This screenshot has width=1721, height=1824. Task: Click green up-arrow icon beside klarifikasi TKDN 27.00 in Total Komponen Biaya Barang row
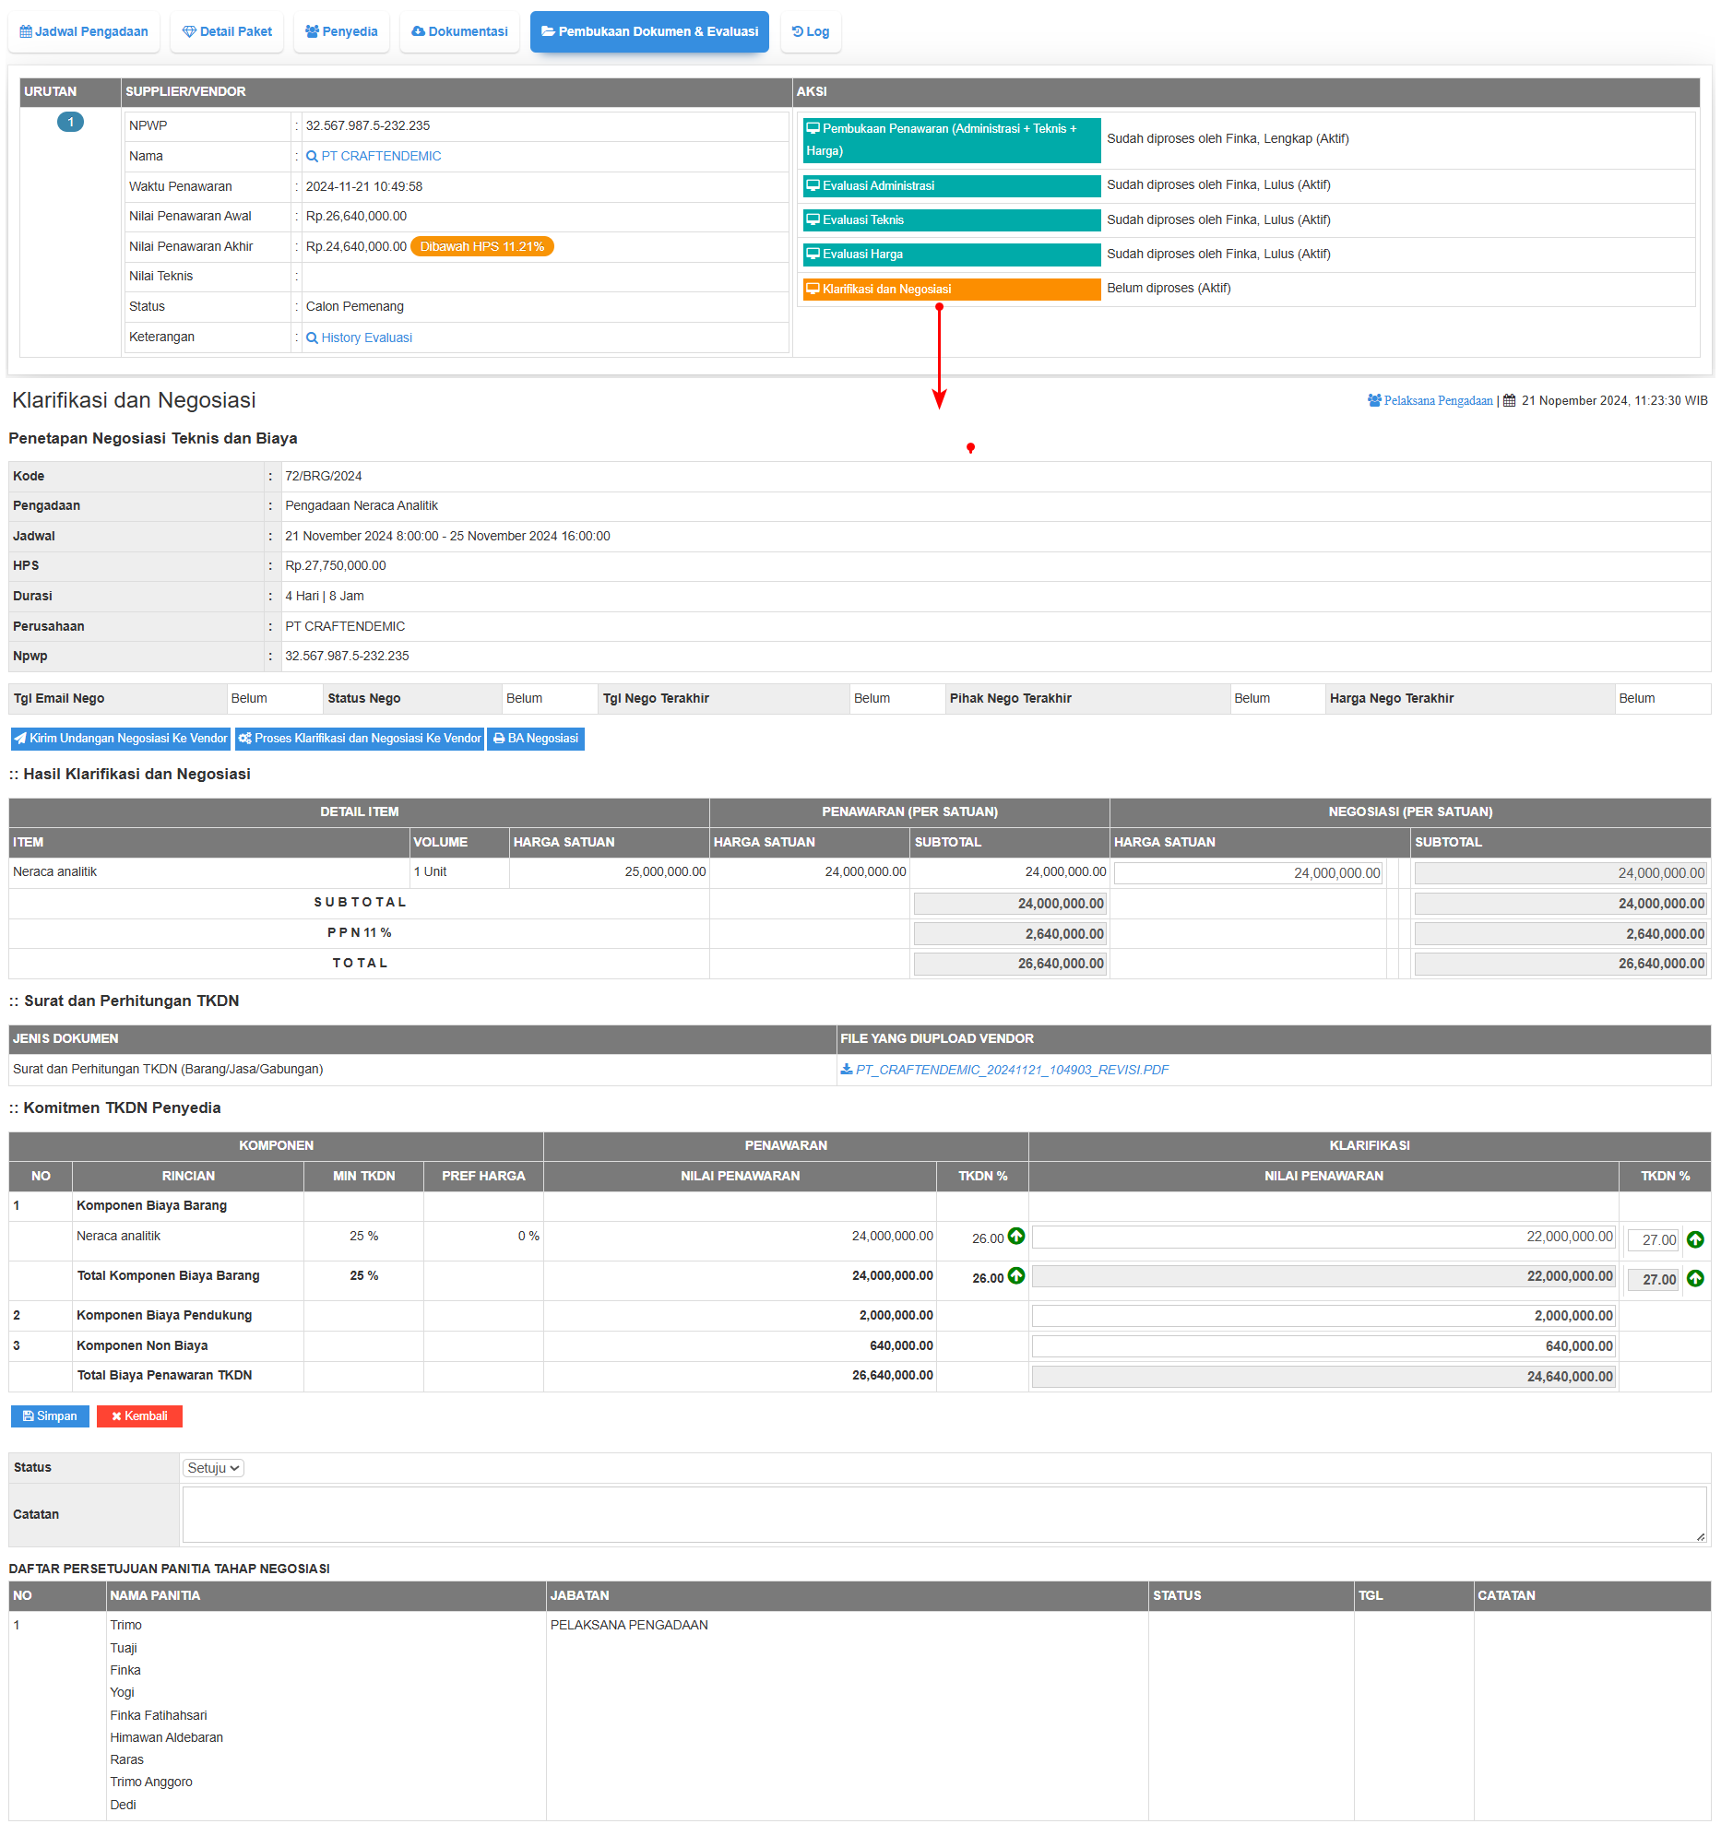(1695, 1278)
